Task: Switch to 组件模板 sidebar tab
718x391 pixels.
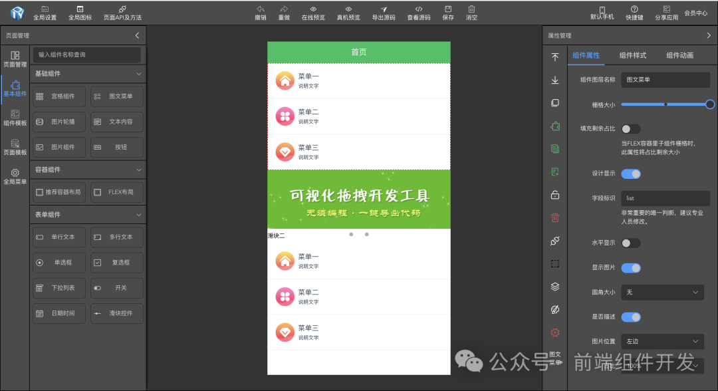Action: (x=15, y=118)
